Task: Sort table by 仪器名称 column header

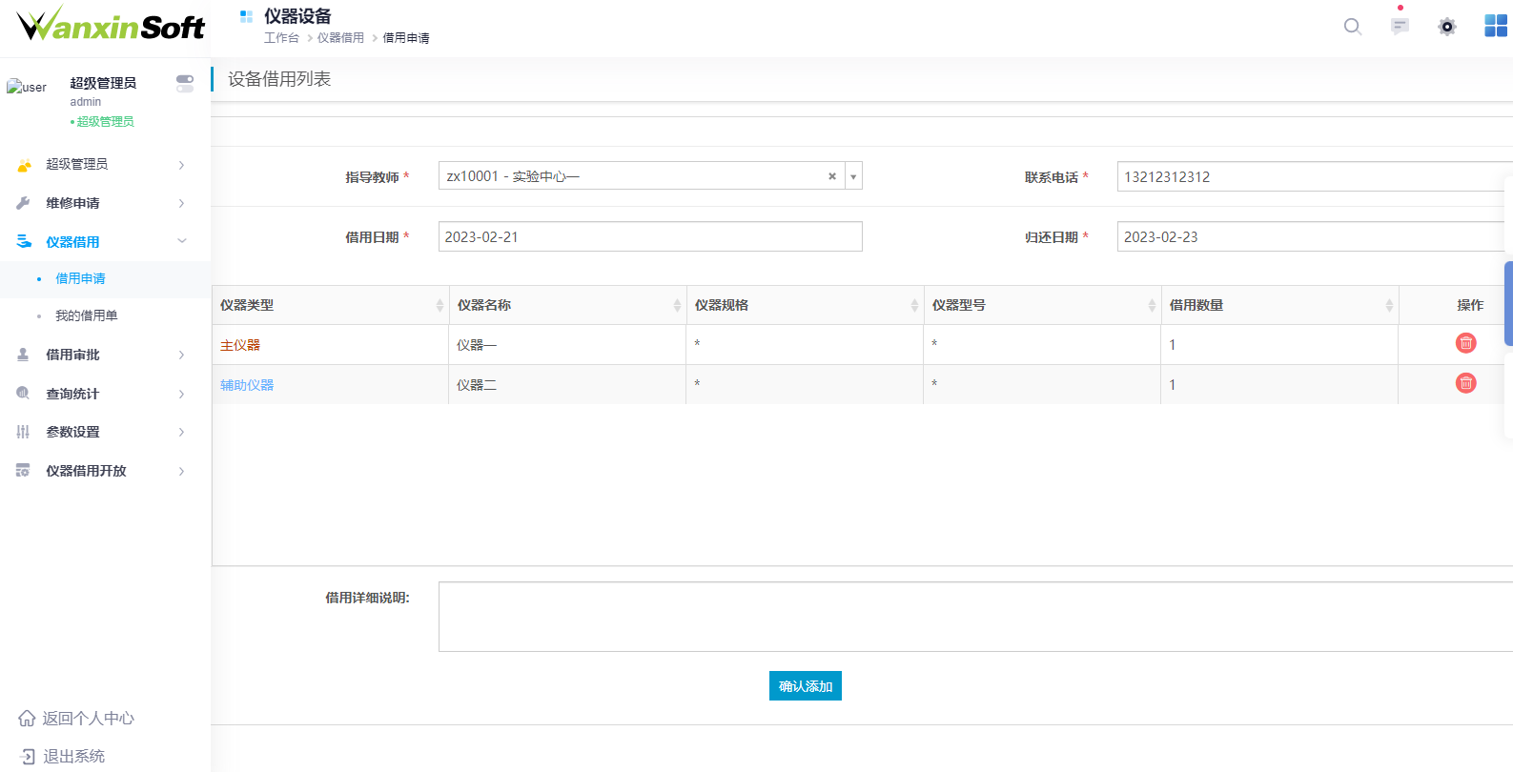Action: [566, 305]
